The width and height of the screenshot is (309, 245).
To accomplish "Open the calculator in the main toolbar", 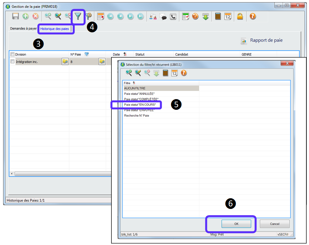I will click(218, 17).
